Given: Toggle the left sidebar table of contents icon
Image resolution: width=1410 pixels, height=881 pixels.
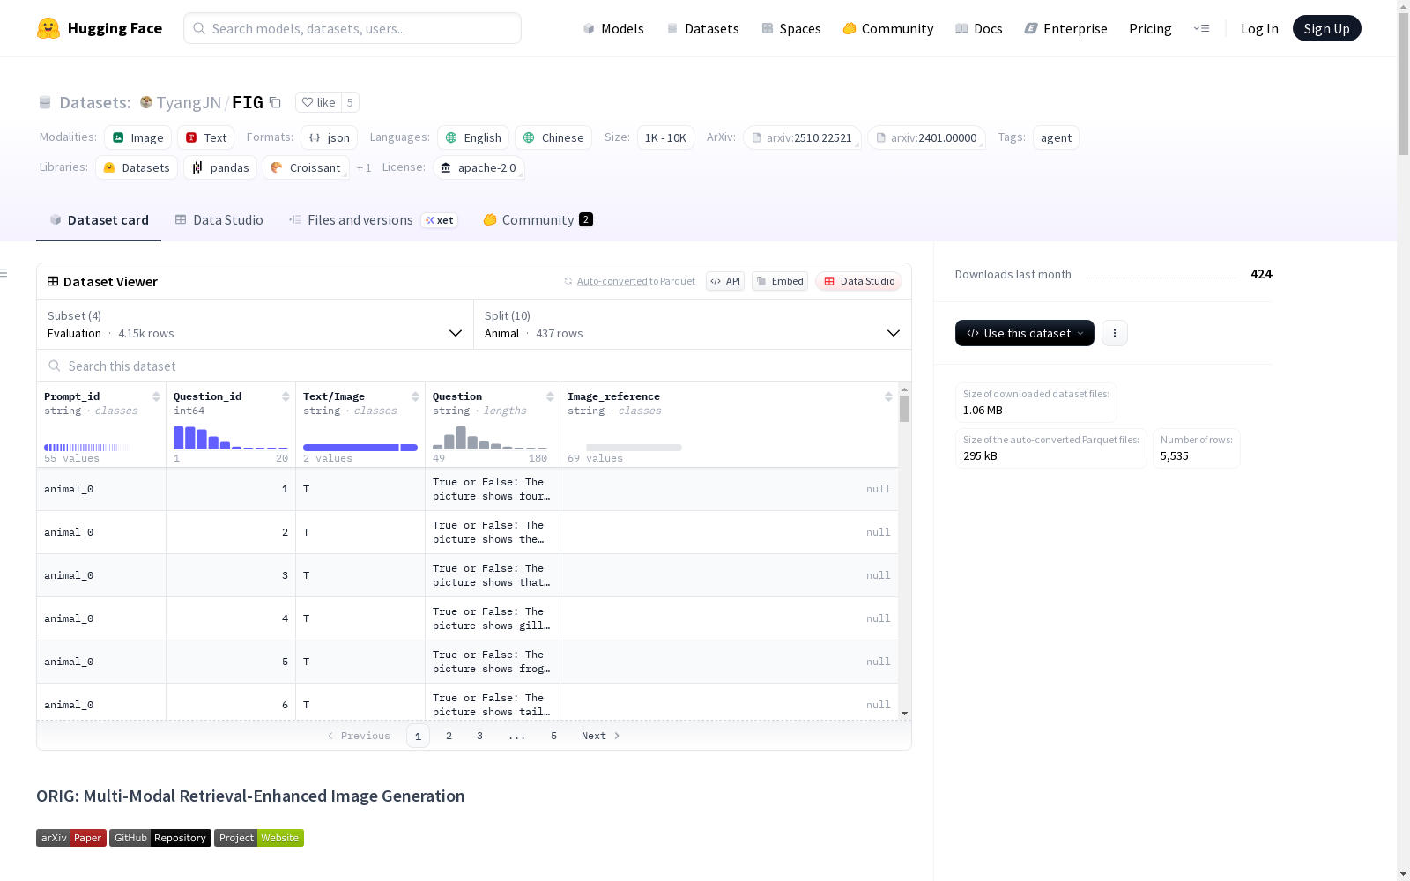Looking at the screenshot, I should click(x=4, y=273).
